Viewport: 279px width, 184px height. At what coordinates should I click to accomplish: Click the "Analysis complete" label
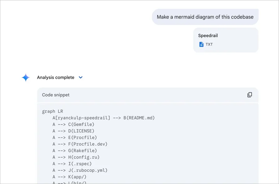[55, 77]
